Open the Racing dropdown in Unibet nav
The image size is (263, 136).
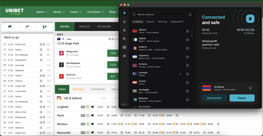(x=59, y=12)
